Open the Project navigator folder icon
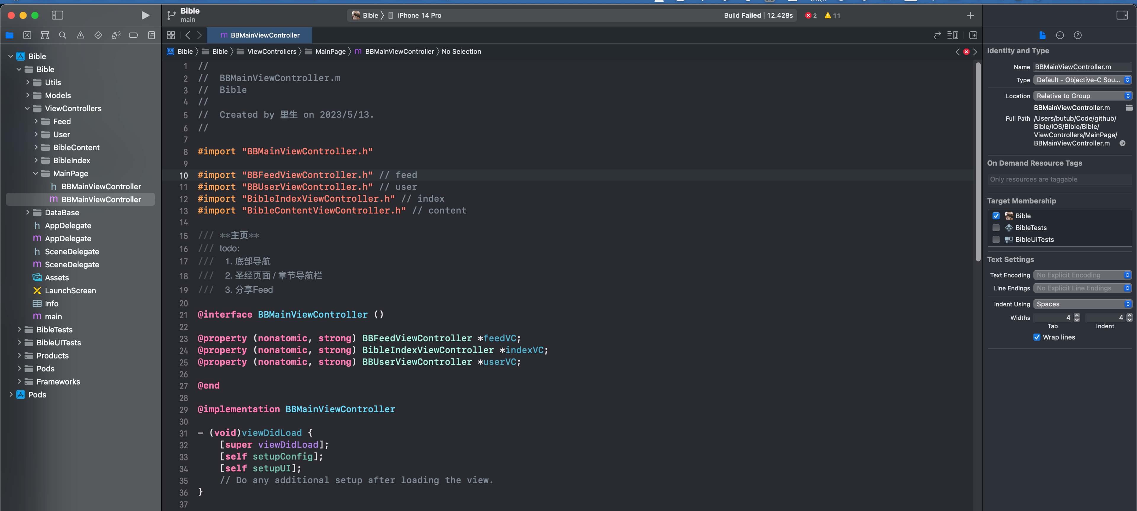Screen dimensions: 1137x511 9,35
